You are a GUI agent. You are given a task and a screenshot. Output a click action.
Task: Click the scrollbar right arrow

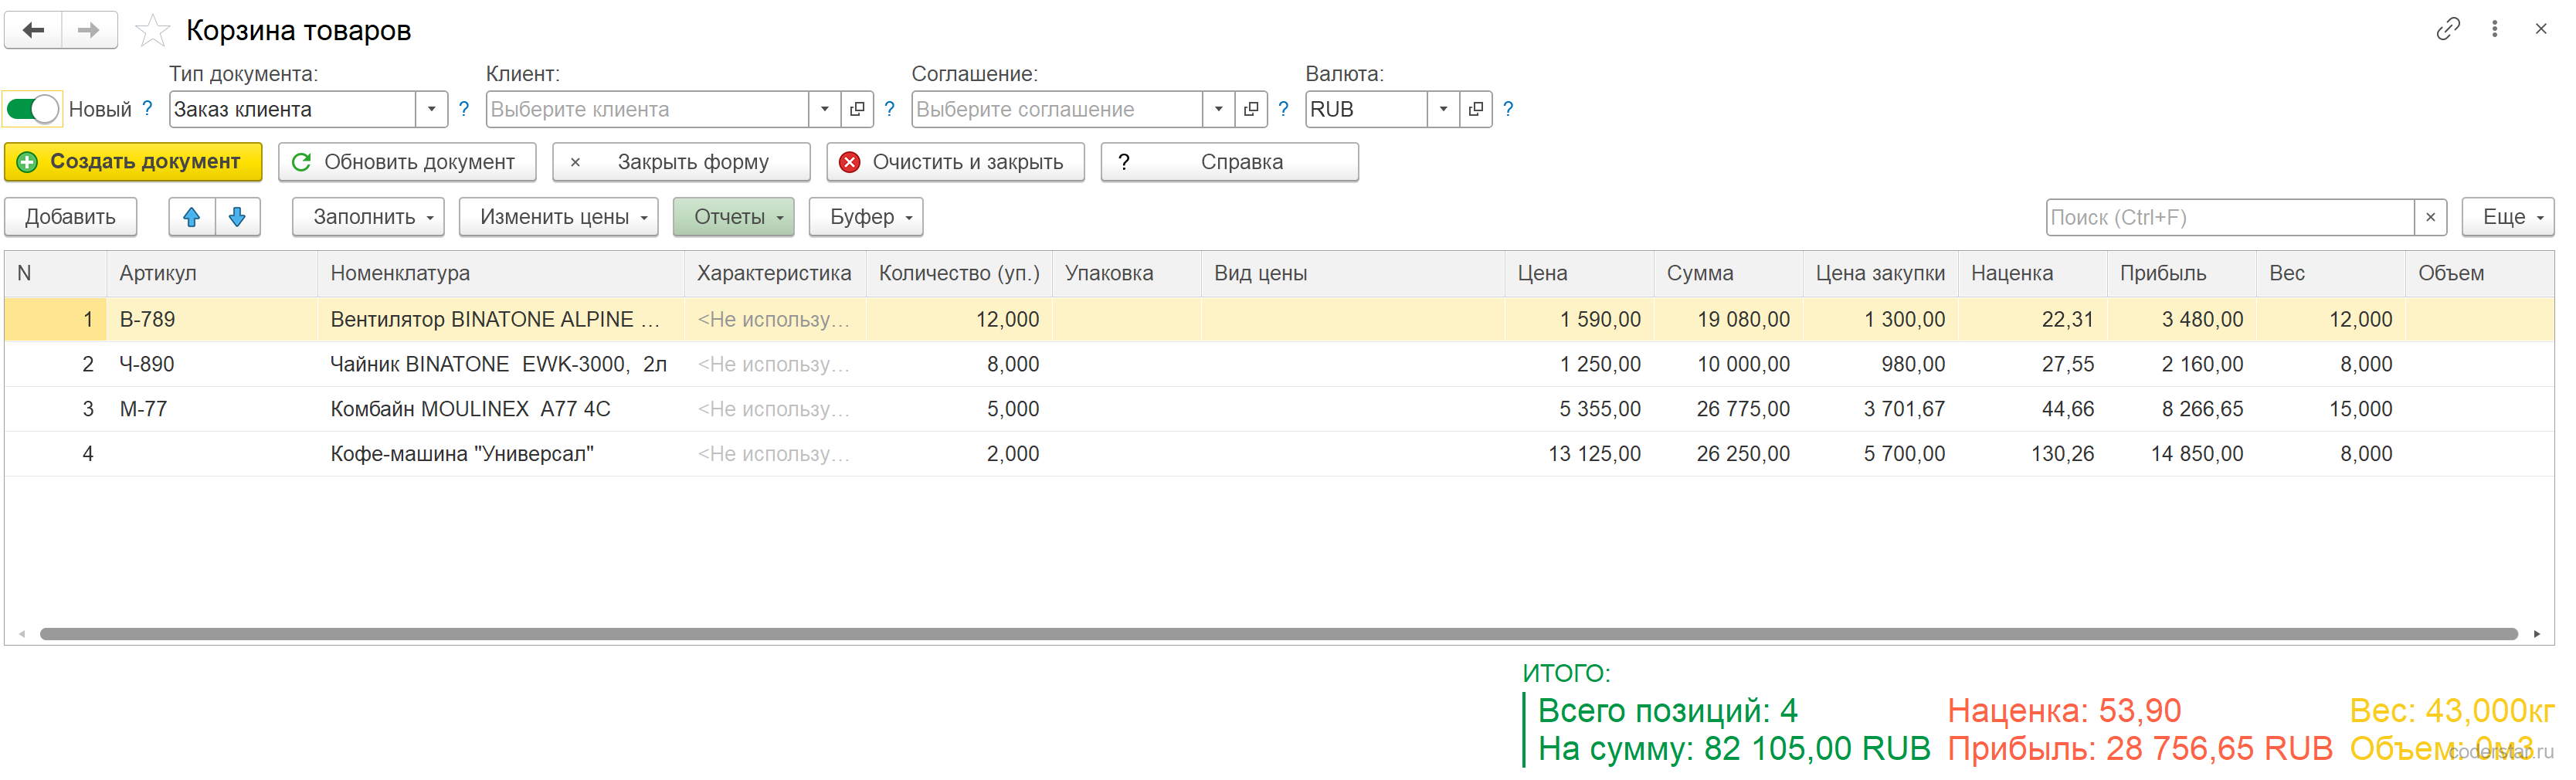tap(2537, 634)
